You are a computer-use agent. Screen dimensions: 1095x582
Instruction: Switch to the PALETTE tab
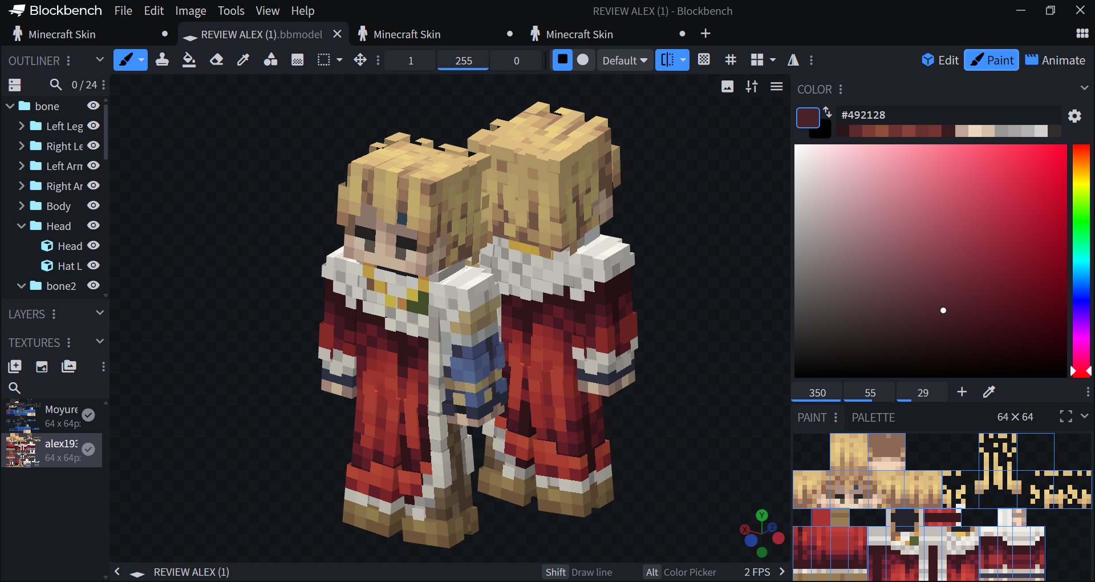873,418
